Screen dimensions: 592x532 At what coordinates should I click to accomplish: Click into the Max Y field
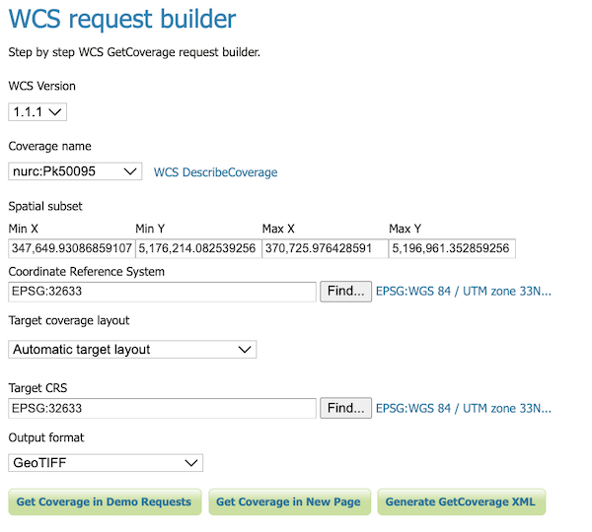point(451,248)
